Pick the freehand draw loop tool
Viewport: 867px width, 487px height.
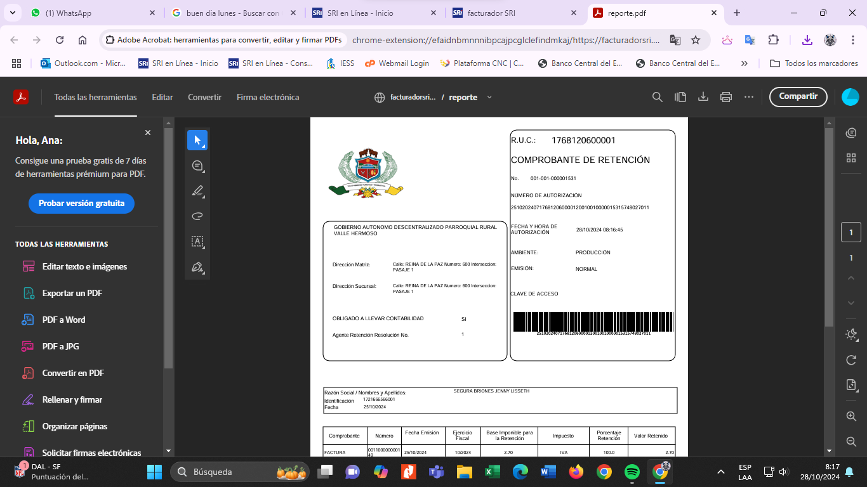tap(197, 216)
